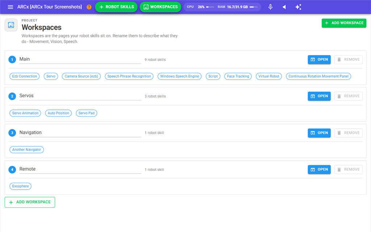This screenshot has width=371, height=232.
Task: Click the Workspaces project page icon
Action: [x=11, y=25]
